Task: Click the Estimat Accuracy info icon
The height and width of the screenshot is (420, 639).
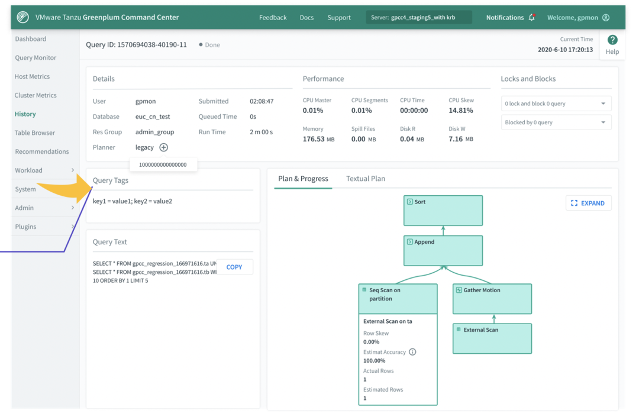Action: pos(412,352)
